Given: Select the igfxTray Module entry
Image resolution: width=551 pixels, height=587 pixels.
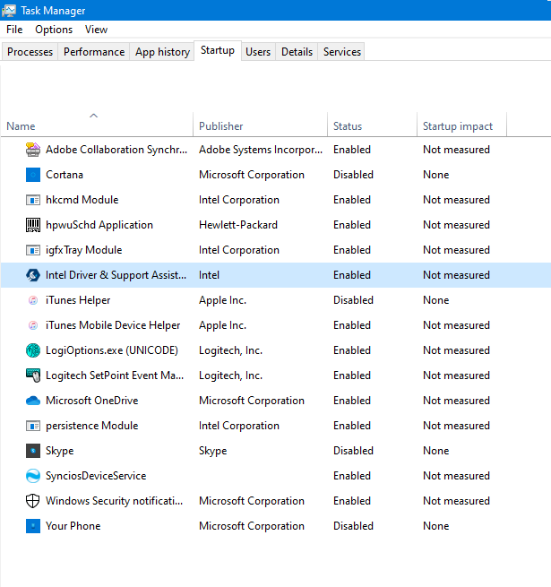Looking at the screenshot, I should click(x=84, y=250).
